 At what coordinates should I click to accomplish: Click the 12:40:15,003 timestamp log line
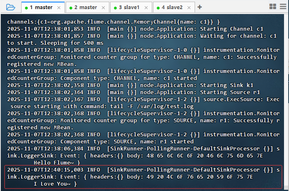click(x=143, y=170)
